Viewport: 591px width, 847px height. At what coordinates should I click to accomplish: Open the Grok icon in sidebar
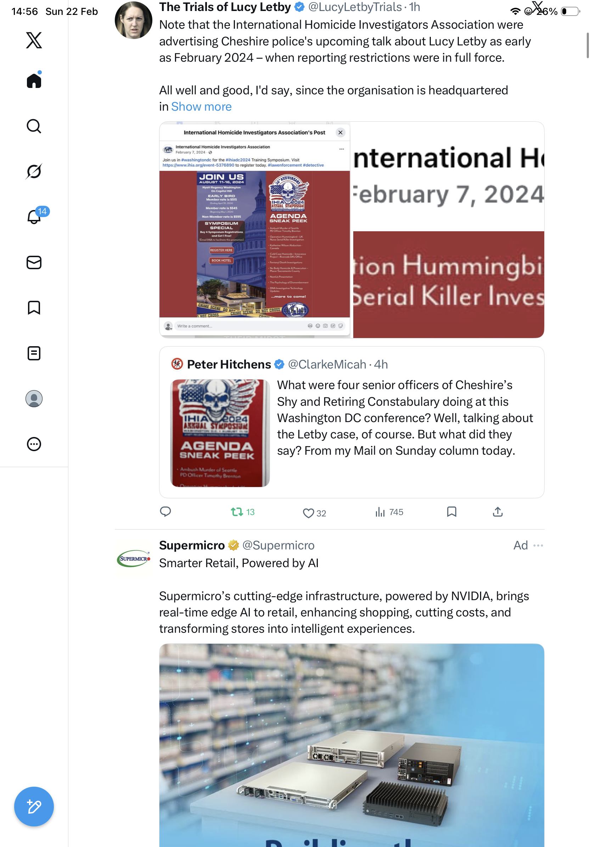(34, 171)
